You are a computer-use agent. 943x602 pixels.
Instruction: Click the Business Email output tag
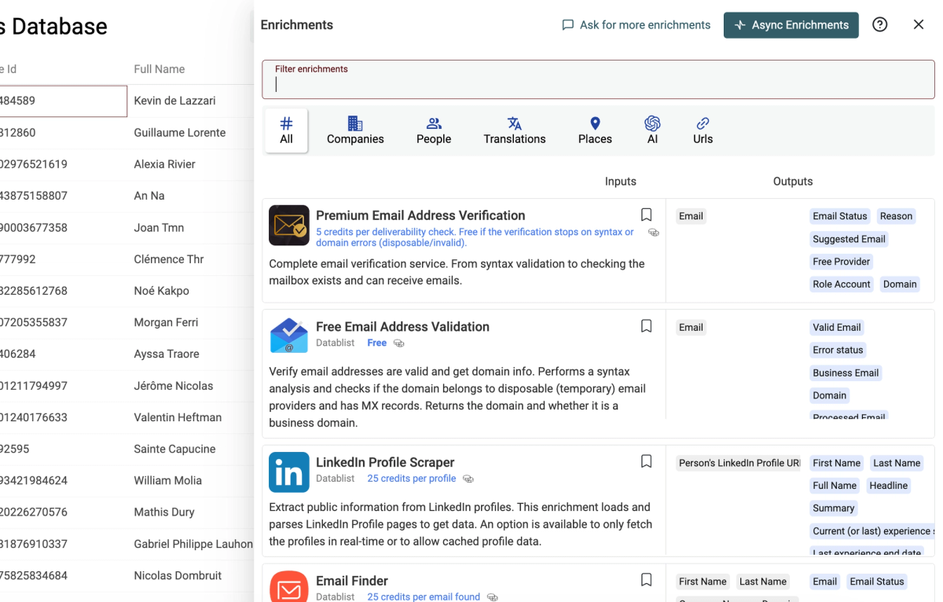click(846, 373)
